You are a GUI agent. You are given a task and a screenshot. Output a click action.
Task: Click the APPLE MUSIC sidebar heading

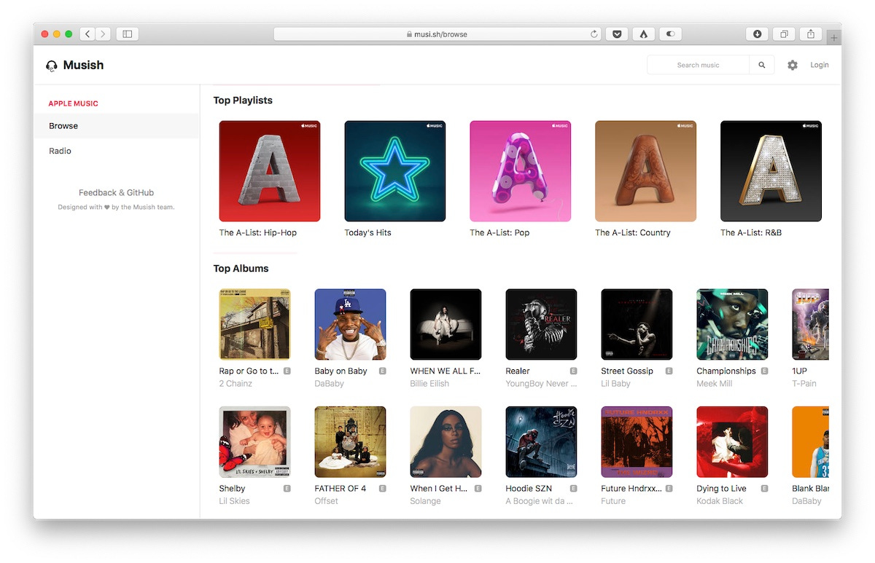coord(73,103)
